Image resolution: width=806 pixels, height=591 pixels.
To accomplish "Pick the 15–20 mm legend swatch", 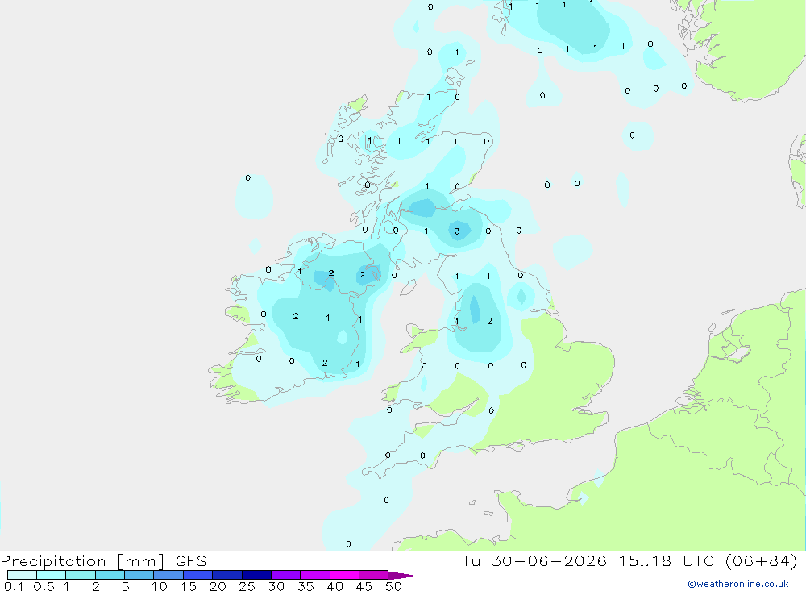I will pos(197,575).
